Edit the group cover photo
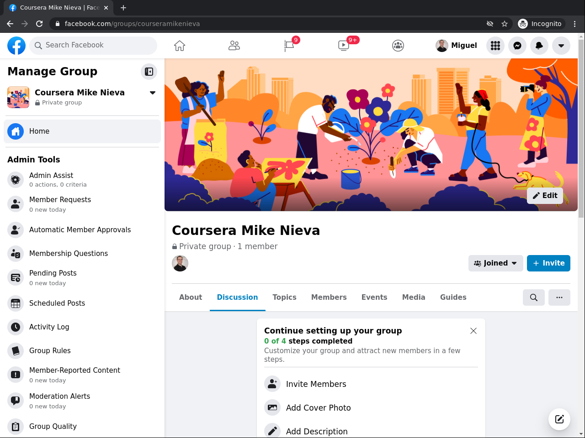Screen dimensions: 585x438 [x=545, y=196]
